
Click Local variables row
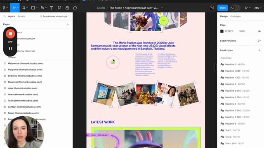[240, 41]
